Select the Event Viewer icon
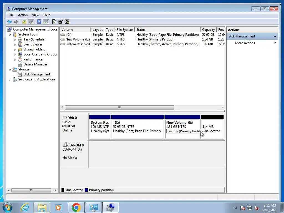284x213 pixels. coord(20,44)
